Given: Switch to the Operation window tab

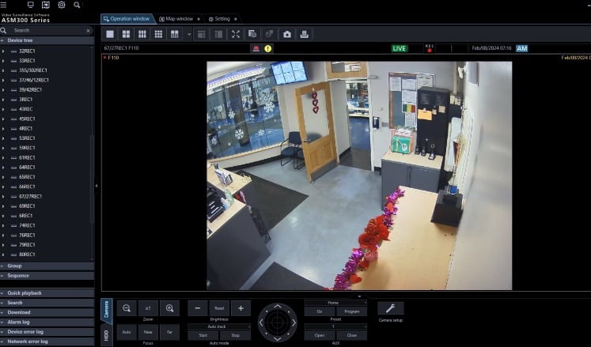Looking at the screenshot, I should click(127, 19).
